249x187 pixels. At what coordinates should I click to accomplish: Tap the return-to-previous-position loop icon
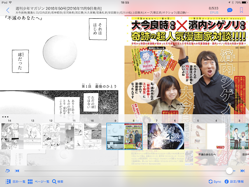pyautogui.click(x=7, y=171)
